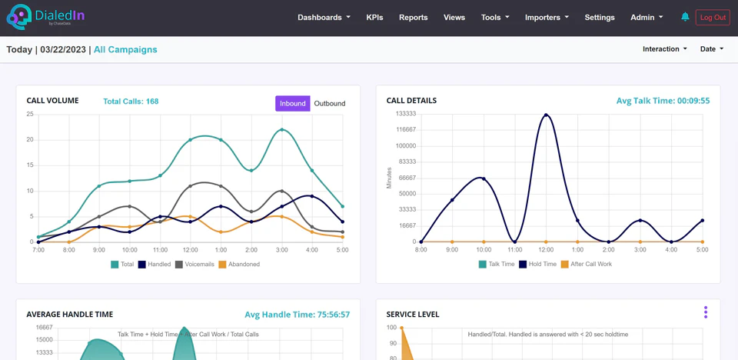This screenshot has width=738, height=360.
Task: Hide the Voicemails series legend
Action: pyautogui.click(x=194, y=265)
